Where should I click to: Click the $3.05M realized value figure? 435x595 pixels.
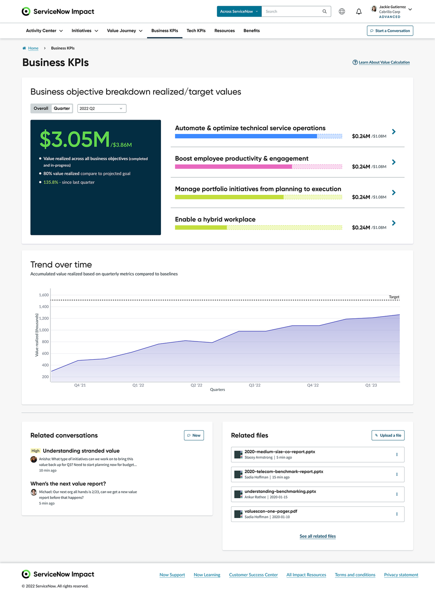(x=74, y=139)
